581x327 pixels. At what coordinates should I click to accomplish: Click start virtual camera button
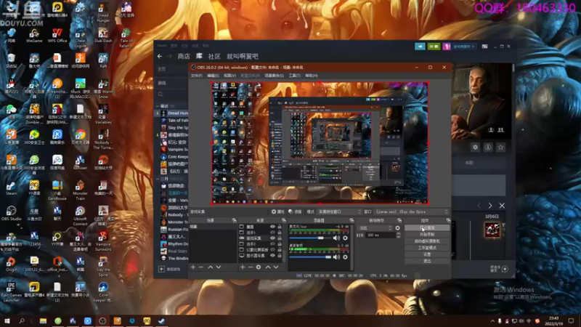427,241
